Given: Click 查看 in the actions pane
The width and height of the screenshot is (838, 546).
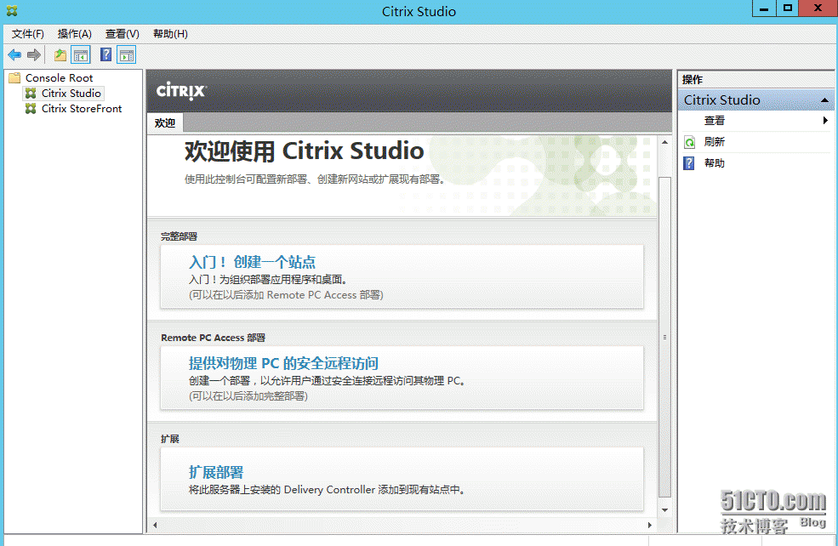Looking at the screenshot, I should [715, 121].
